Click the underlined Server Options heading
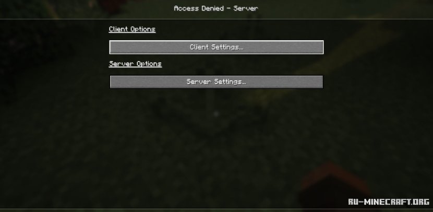The image size is (433, 212). [135, 64]
